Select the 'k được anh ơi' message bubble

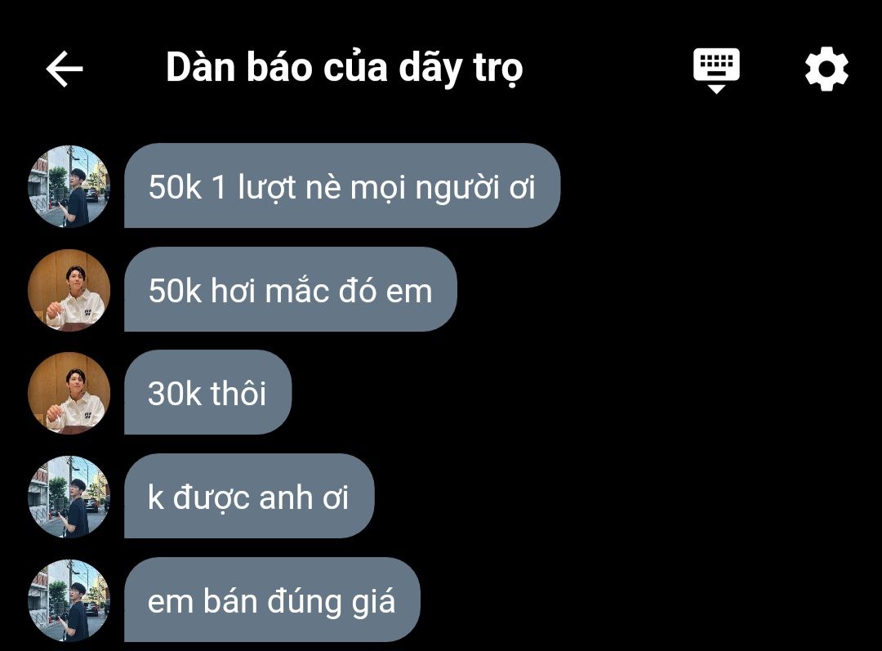tap(249, 497)
